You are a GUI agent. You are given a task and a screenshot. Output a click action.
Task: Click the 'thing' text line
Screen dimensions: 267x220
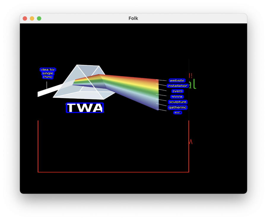[x=48, y=77]
